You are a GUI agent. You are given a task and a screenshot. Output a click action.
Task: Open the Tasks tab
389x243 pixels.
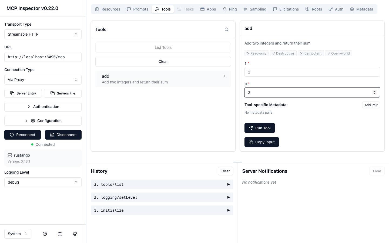click(186, 9)
